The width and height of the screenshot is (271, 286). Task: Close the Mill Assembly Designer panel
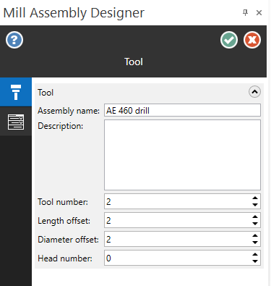tap(259, 12)
